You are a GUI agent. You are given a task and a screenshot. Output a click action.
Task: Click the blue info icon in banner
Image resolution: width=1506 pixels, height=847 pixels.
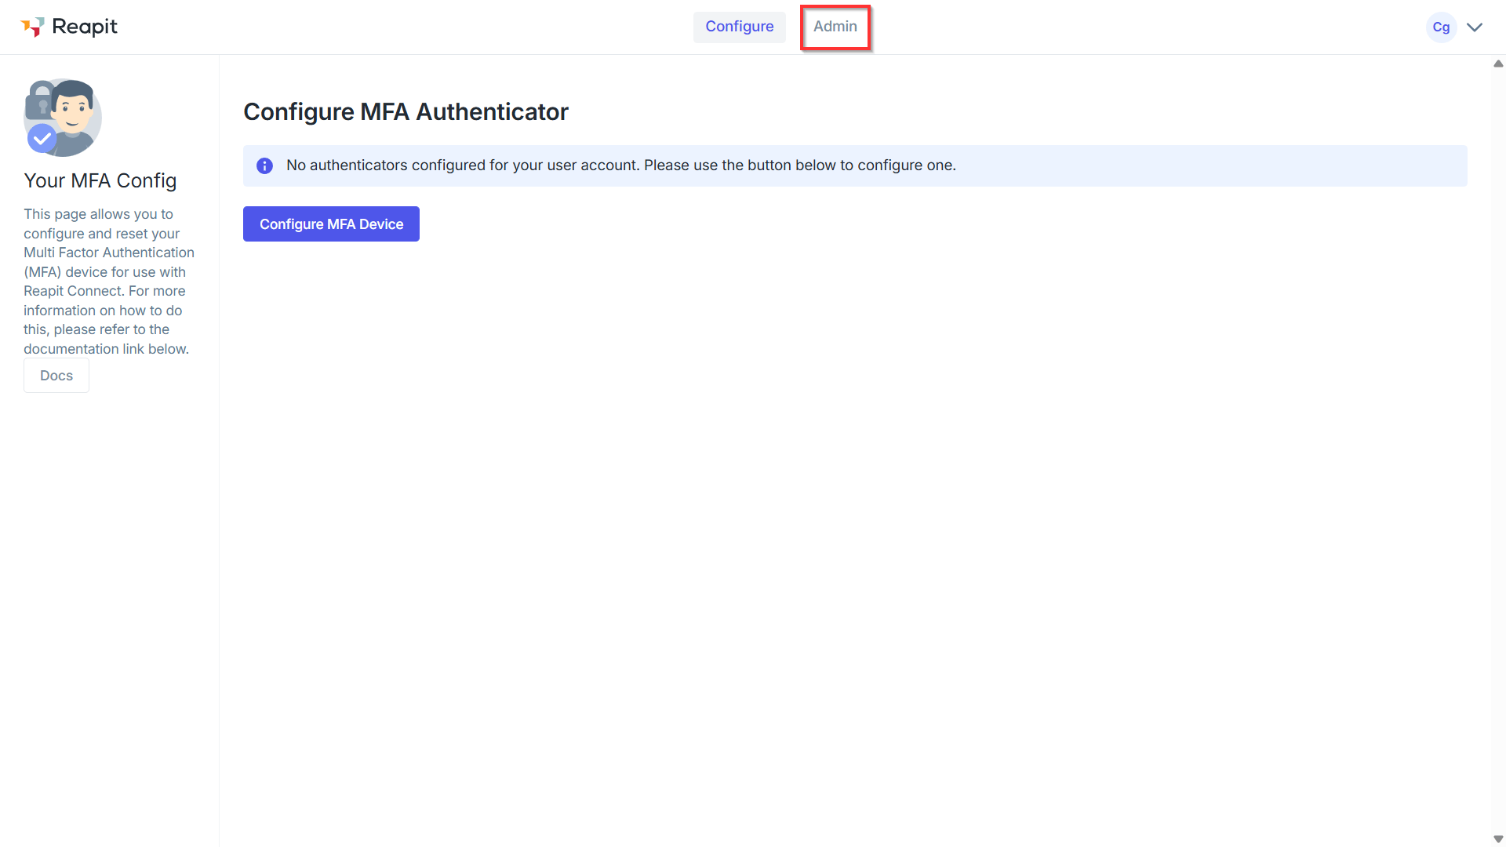pos(265,165)
